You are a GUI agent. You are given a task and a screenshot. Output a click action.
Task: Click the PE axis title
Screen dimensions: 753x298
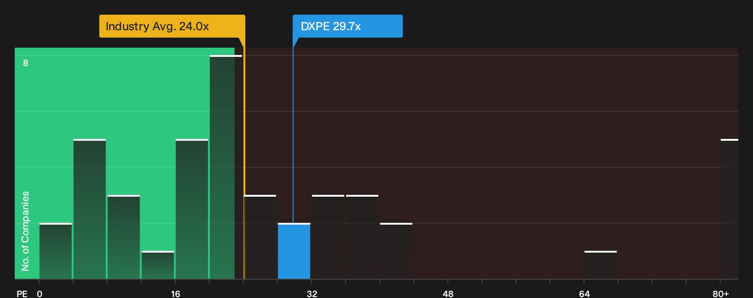coord(22,293)
